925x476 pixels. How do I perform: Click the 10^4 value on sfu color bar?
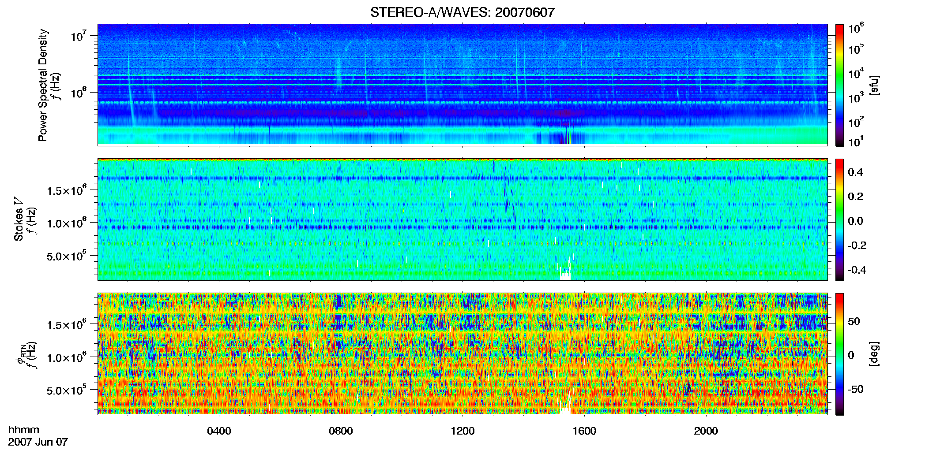(x=856, y=74)
